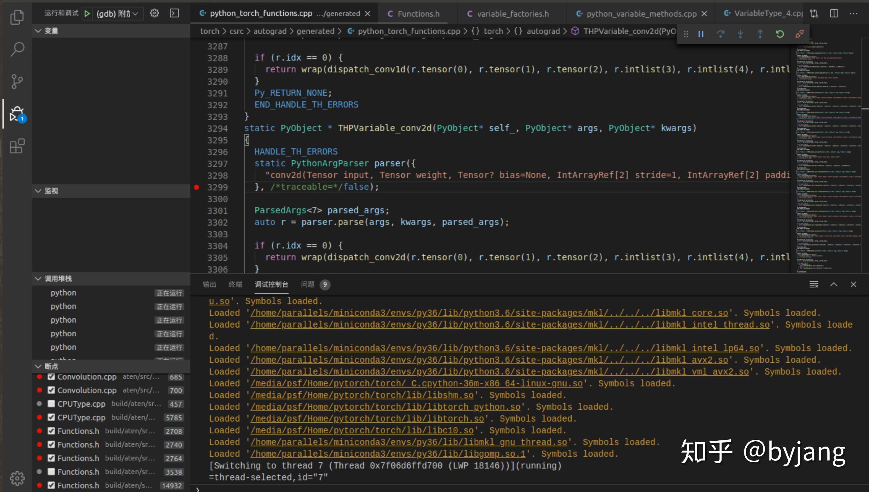Switch to the Functions.h editor tab
Viewport: 869px width, 492px height.
click(x=418, y=14)
